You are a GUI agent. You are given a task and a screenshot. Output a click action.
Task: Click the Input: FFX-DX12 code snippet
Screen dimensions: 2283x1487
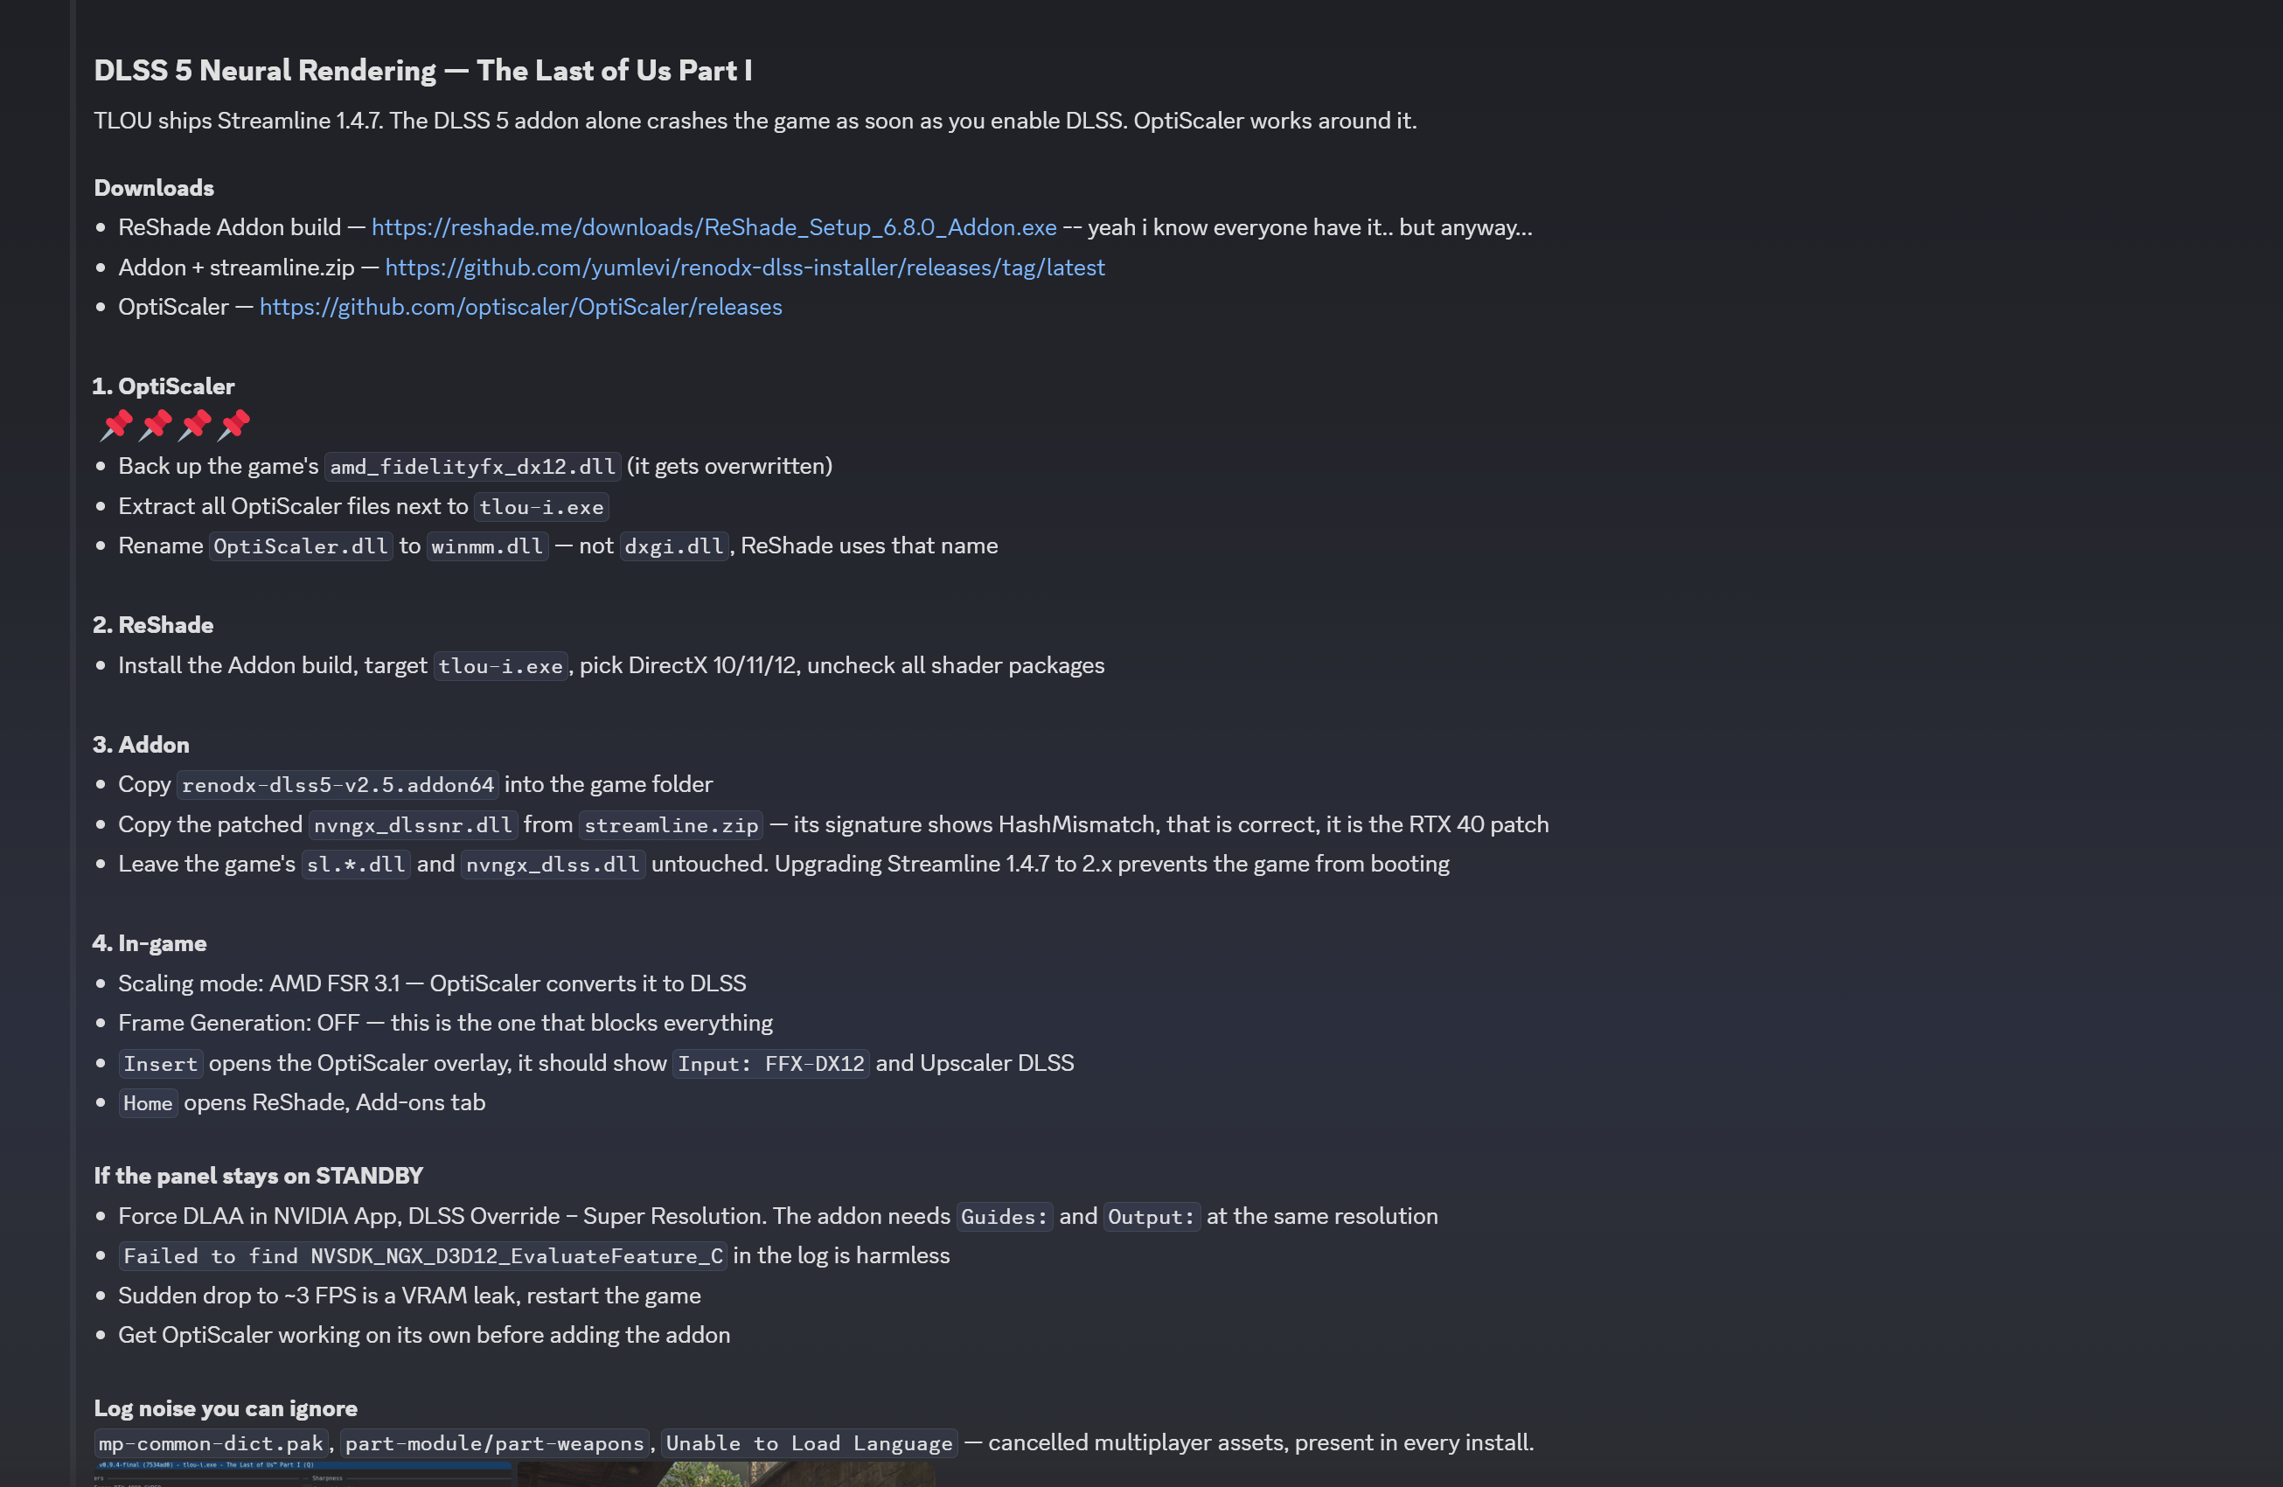(x=771, y=1064)
